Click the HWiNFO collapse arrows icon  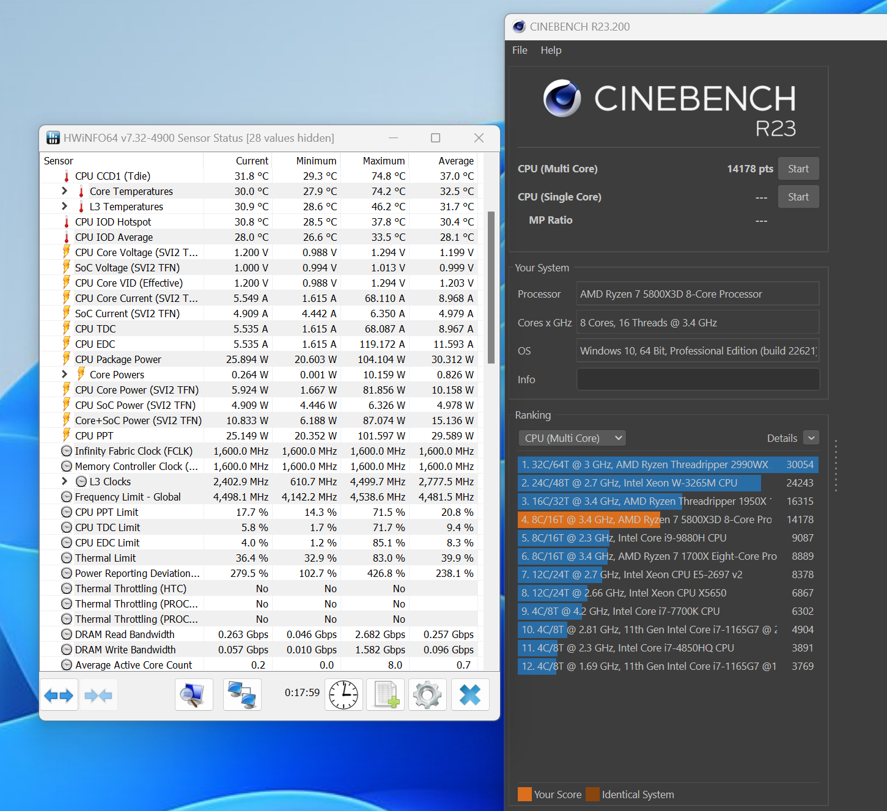pyautogui.click(x=98, y=695)
